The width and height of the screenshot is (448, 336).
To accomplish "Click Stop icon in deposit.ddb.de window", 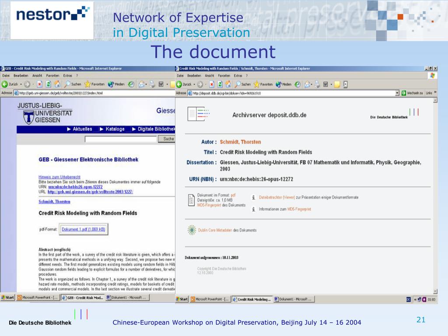I will (212, 84).
